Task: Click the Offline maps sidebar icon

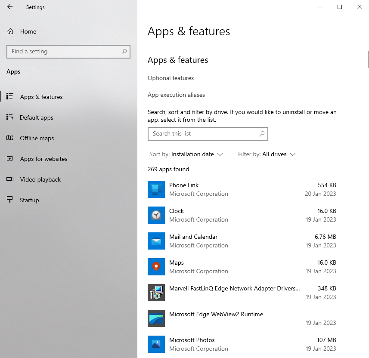Action: (x=9, y=138)
